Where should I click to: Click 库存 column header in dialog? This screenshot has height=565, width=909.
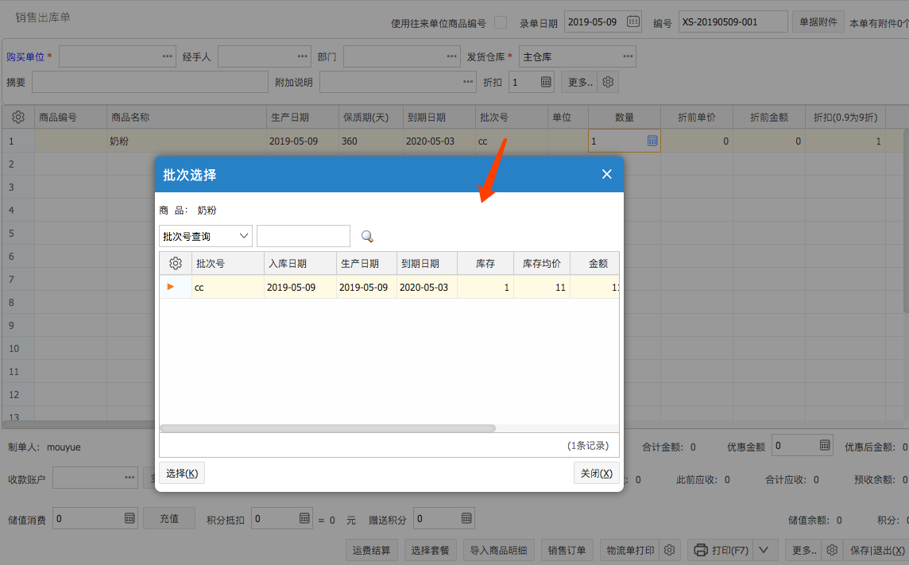click(x=485, y=264)
